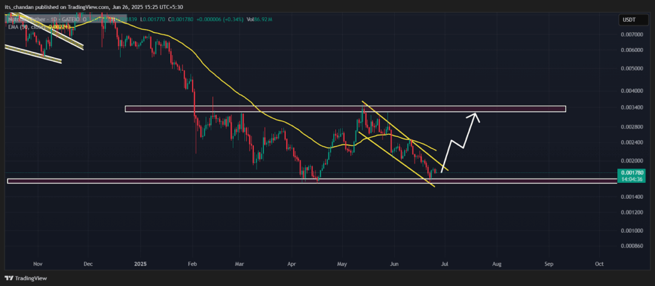Image resolution: width=655 pixels, height=286 pixels.
Task: Click the 0.002400 price axis label
Action: (631, 142)
